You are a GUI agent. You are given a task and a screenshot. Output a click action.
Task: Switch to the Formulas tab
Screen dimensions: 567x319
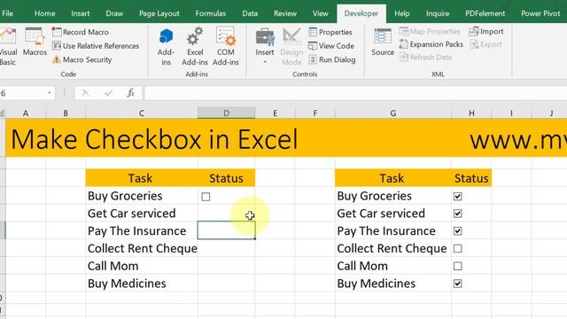tap(211, 13)
